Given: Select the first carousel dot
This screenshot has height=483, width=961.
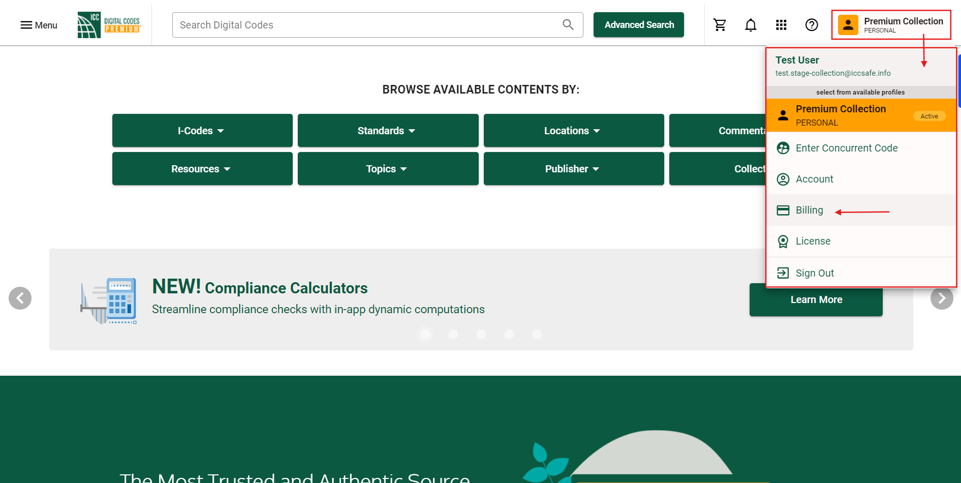Looking at the screenshot, I should click(425, 334).
